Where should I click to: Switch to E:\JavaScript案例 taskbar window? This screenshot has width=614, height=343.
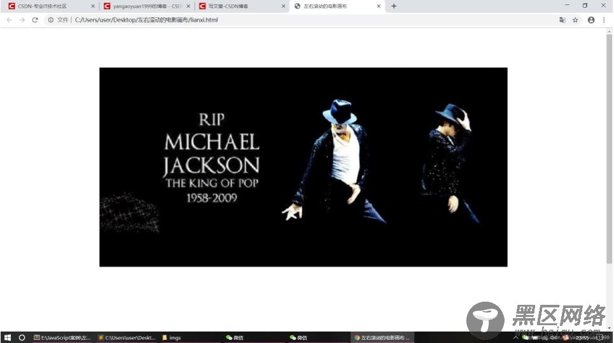pos(62,337)
